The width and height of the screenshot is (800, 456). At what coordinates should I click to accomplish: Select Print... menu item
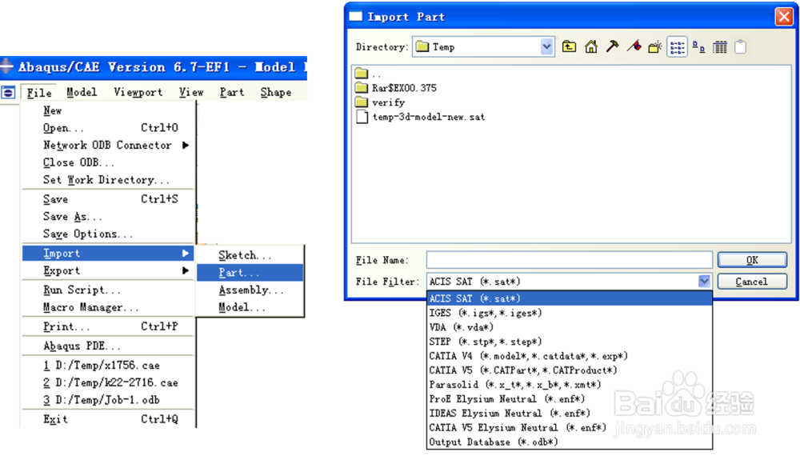[x=108, y=326]
